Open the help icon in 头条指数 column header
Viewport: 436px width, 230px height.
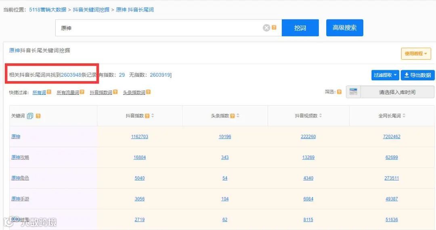point(233,116)
